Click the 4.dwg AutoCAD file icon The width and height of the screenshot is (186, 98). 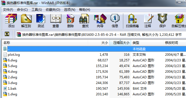coord(5,71)
